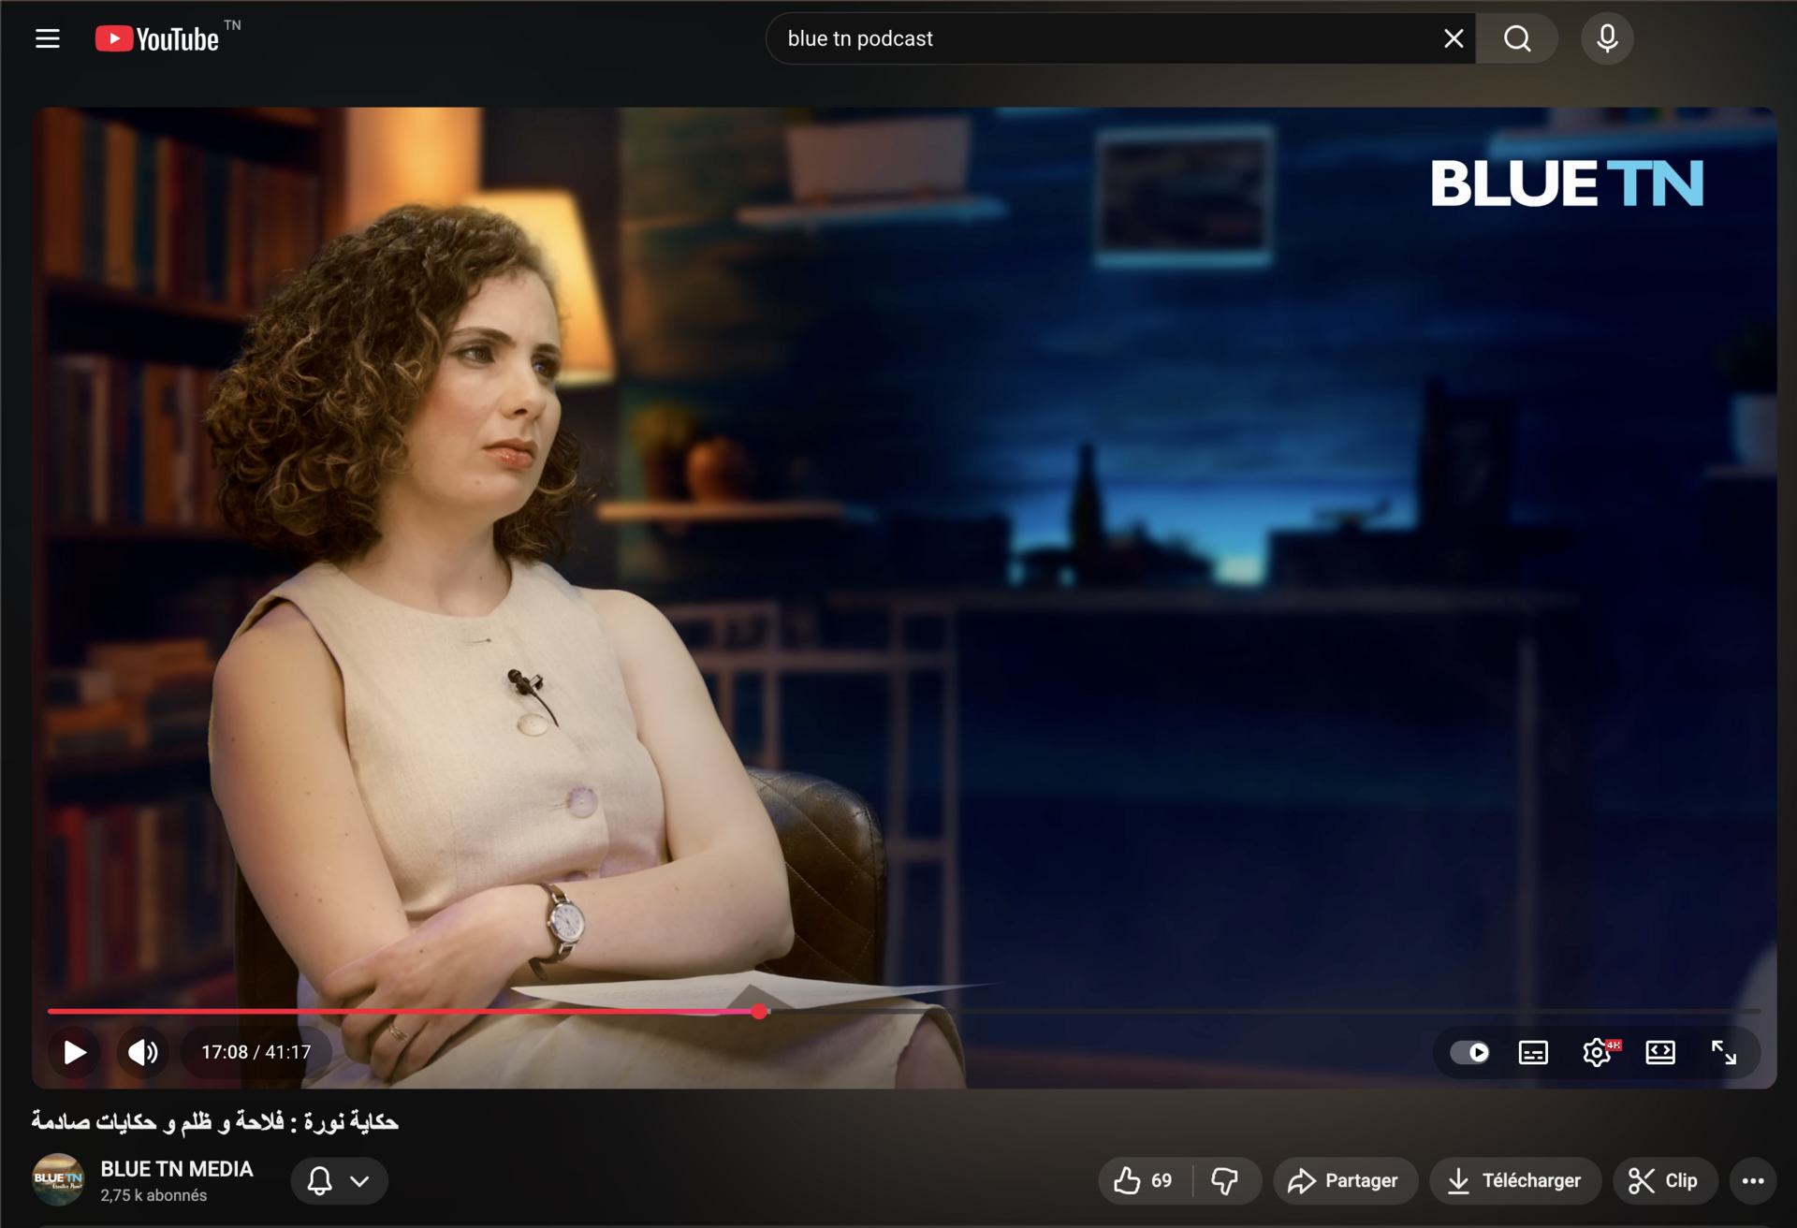The height and width of the screenshot is (1228, 1797).
Task: Enter fullscreen mode
Action: point(1723,1052)
